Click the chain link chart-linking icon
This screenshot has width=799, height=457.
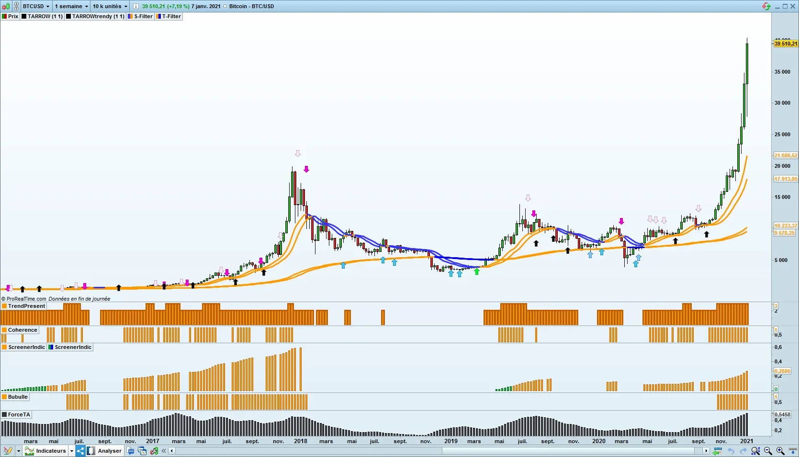tap(16, 6)
